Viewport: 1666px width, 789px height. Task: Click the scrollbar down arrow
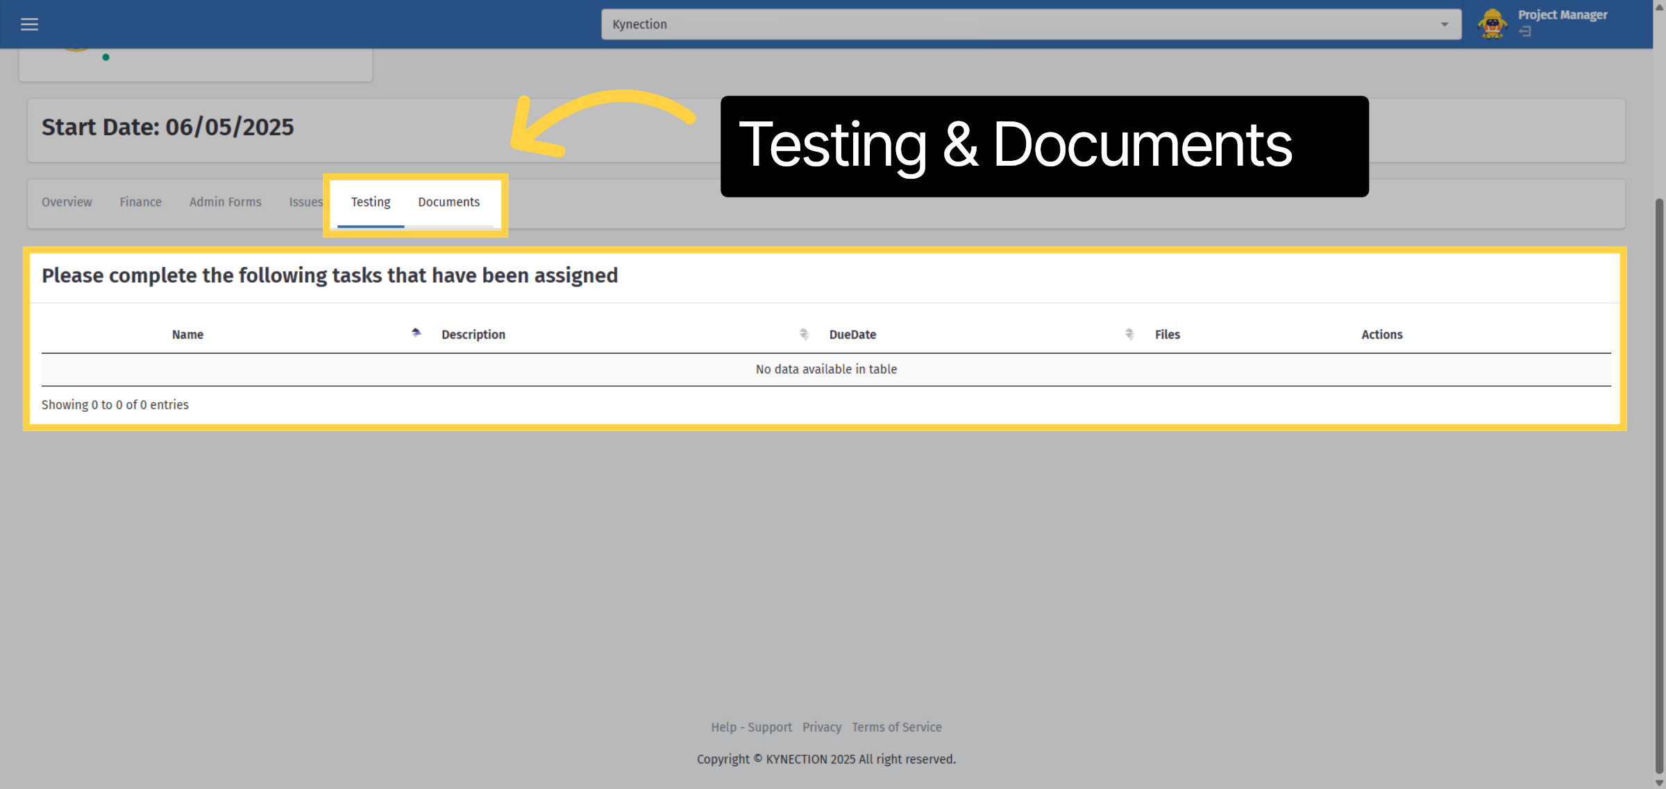click(1659, 783)
